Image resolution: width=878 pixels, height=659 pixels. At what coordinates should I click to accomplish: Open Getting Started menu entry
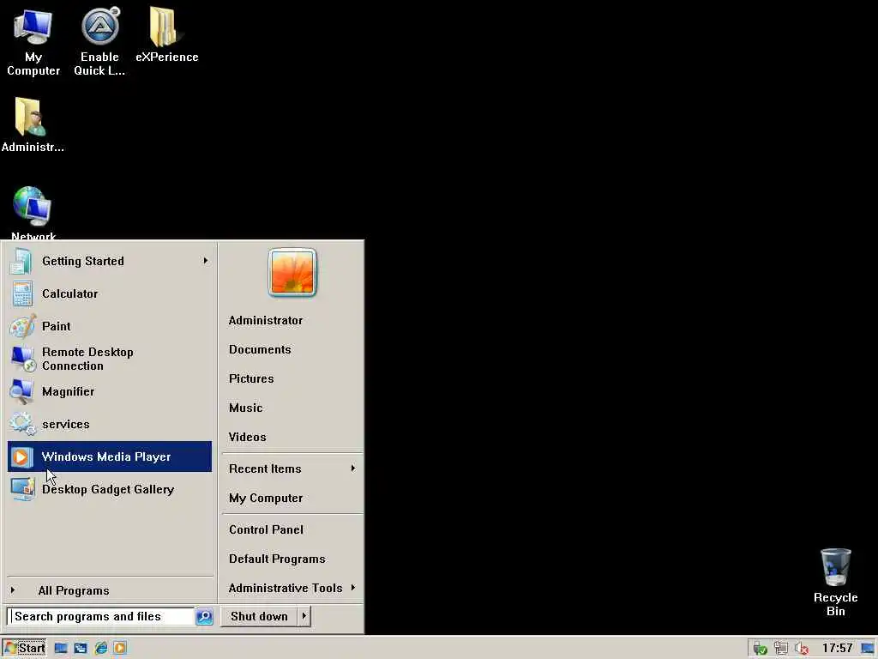coord(110,261)
